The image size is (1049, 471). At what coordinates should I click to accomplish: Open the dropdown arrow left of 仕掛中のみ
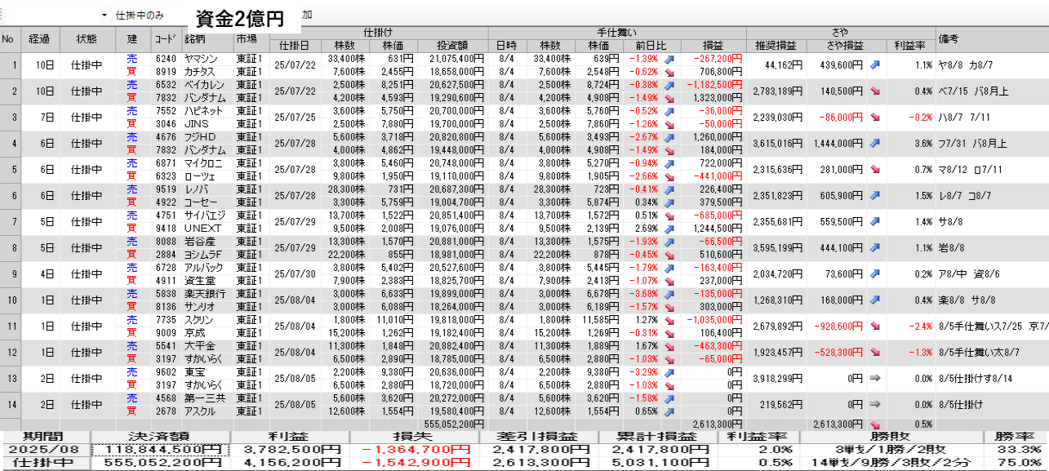pos(104,16)
